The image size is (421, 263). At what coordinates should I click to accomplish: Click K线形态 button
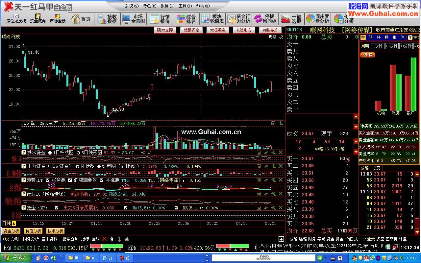(244, 30)
